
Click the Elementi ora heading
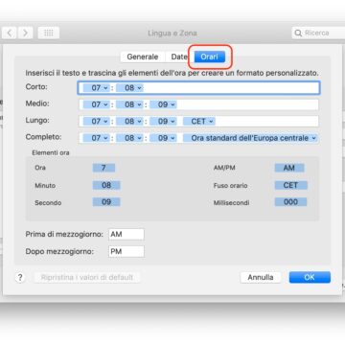click(51, 152)
